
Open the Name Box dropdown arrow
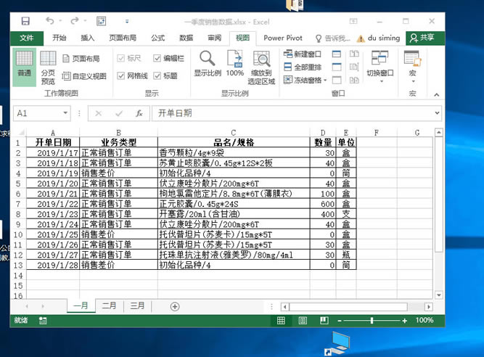pyautogui.click(x=65, y=113)
